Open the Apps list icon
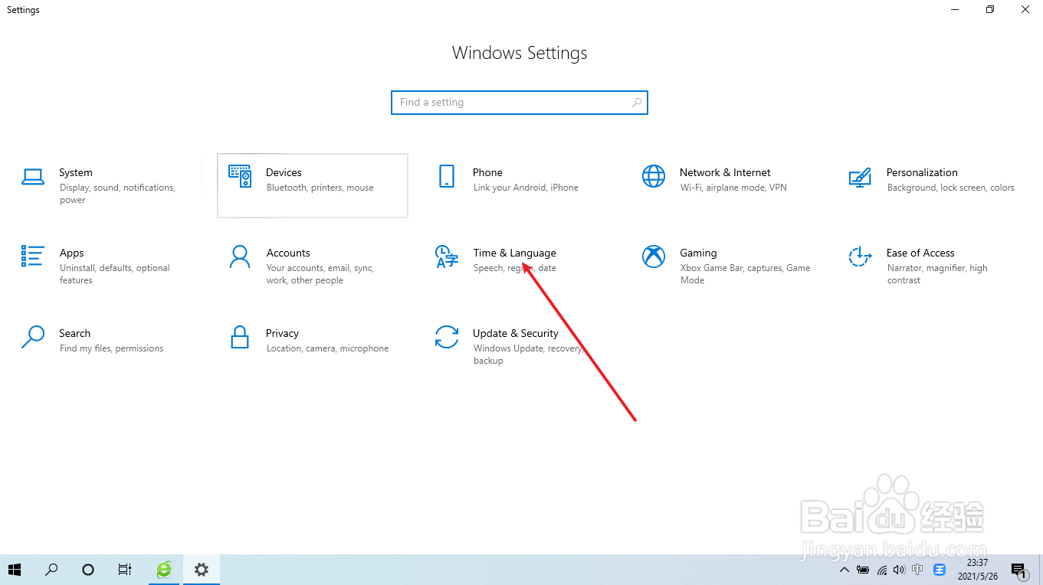This screenshot has height=585, width=1043. click(33, 257)
